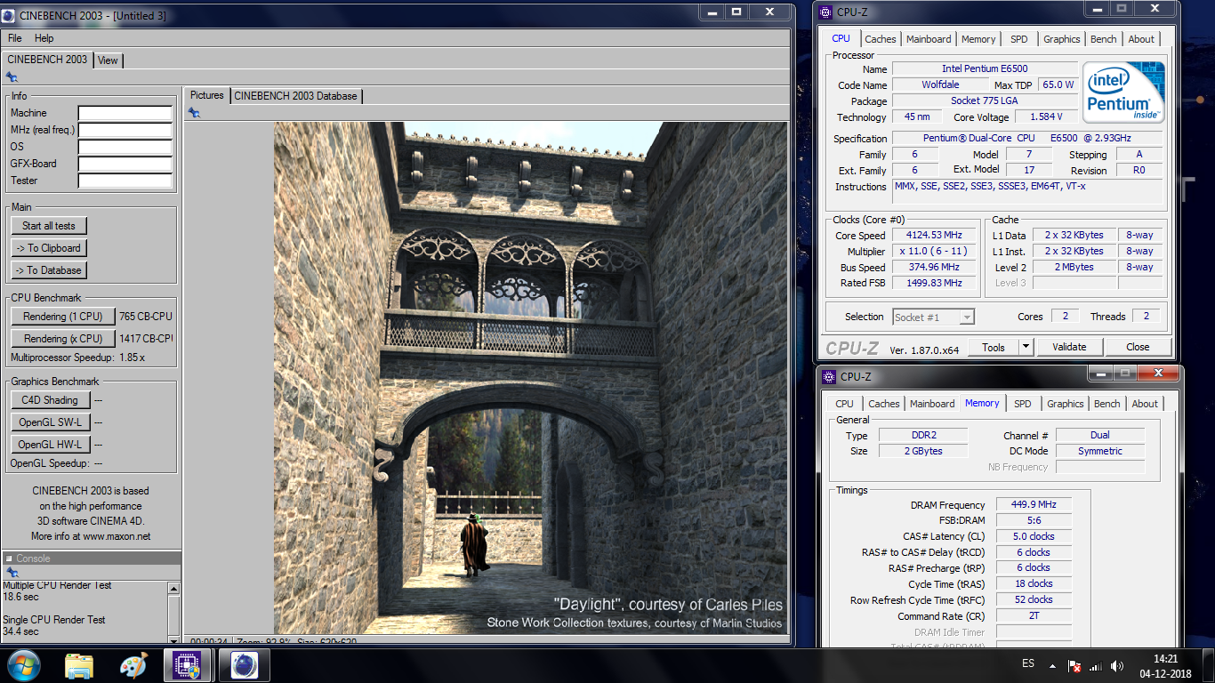Run the OpenGL SW-L benchmark
The height and width of the screenshot is (683, 1215).
tap(50, 422)
